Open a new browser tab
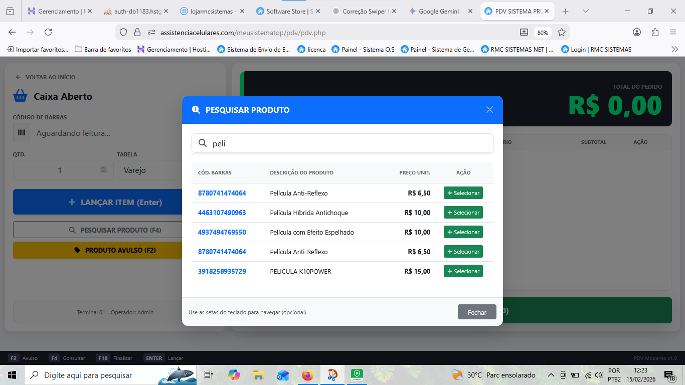The image size is (685, 385). pos(566,11)
